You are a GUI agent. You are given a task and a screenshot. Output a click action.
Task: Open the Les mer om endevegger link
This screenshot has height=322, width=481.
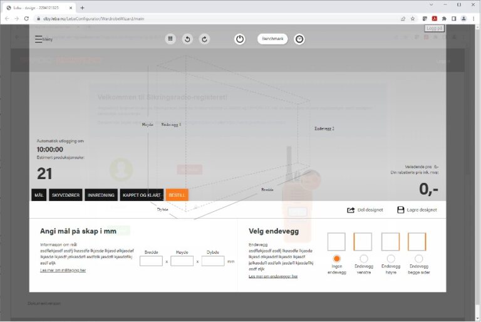[273, 276]
